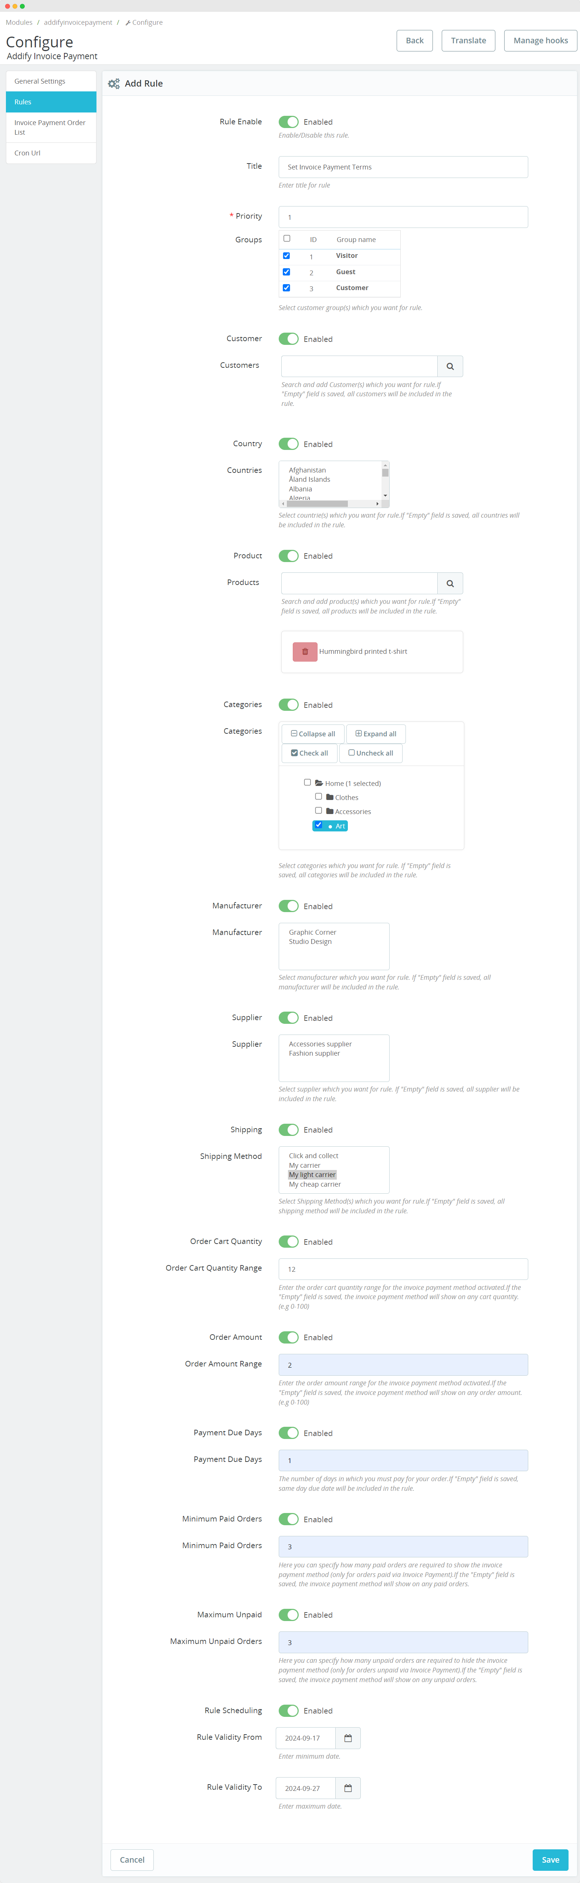
Task: Open calendar for Rule Validity To
Action: pyautogui.click(x=348, y=1788)
